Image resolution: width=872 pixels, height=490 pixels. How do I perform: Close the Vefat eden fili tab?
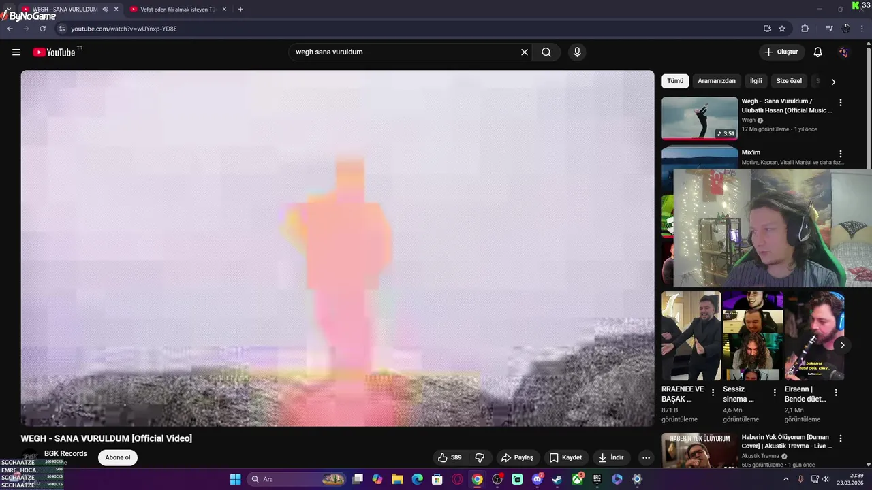click(x=224, y=10)
